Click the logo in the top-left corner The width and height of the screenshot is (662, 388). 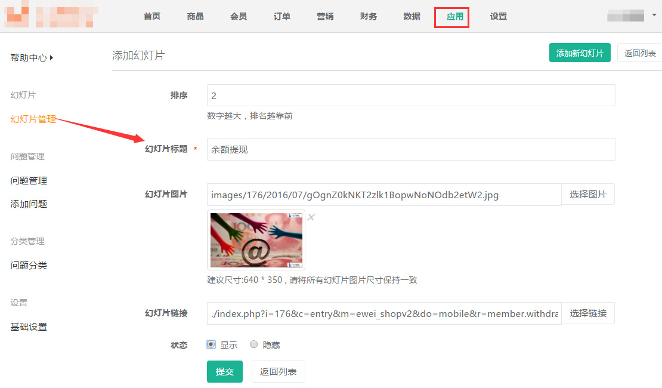coord(50,16)
